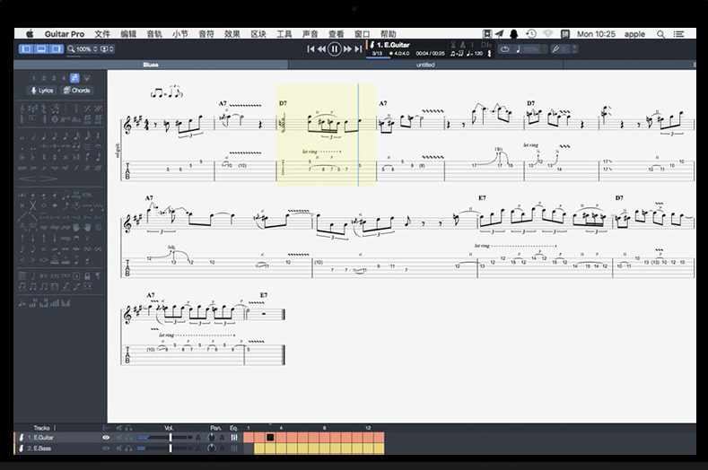This screenshot has height=470, width=708.
Task: Solo the E.Bass track with headphones icon
Action: click(128, 448)
